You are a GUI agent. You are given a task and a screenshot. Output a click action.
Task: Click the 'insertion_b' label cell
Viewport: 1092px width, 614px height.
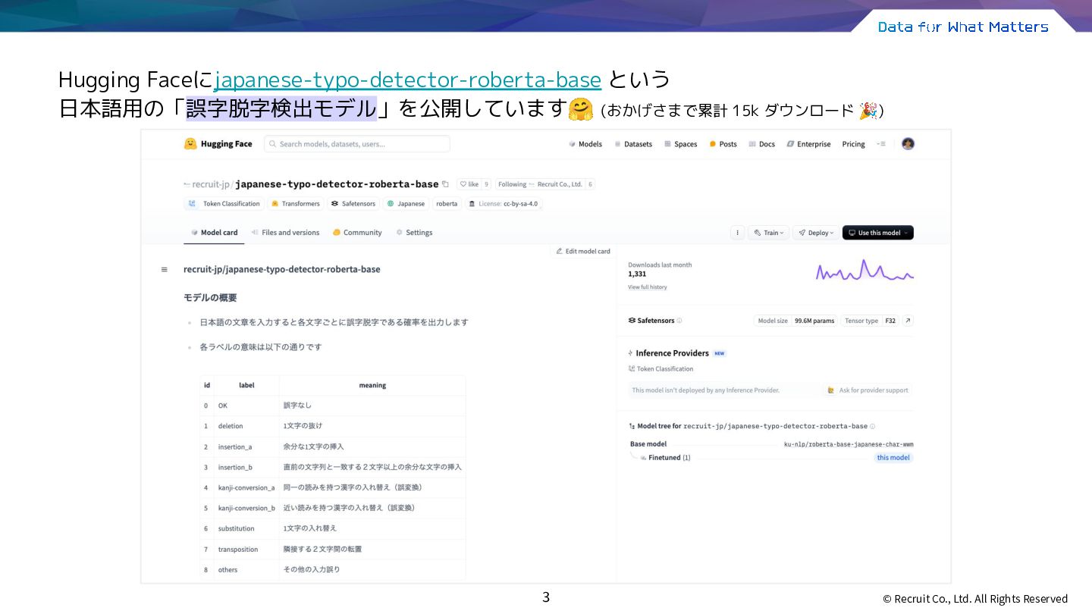pos(246,467)
